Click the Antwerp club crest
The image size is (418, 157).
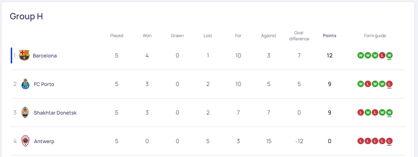coord(25,141)
